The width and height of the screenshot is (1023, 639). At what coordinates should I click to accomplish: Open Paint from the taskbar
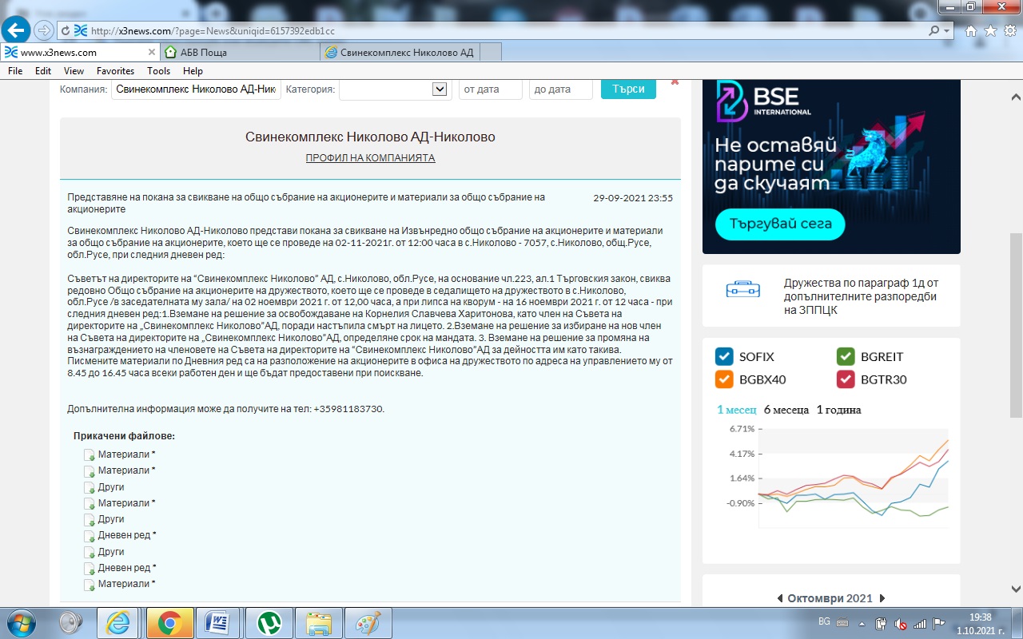click(x=368, y=621)
